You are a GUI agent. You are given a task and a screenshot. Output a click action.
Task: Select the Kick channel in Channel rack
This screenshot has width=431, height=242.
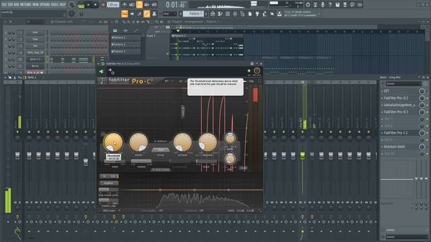(x=35, y=32)
